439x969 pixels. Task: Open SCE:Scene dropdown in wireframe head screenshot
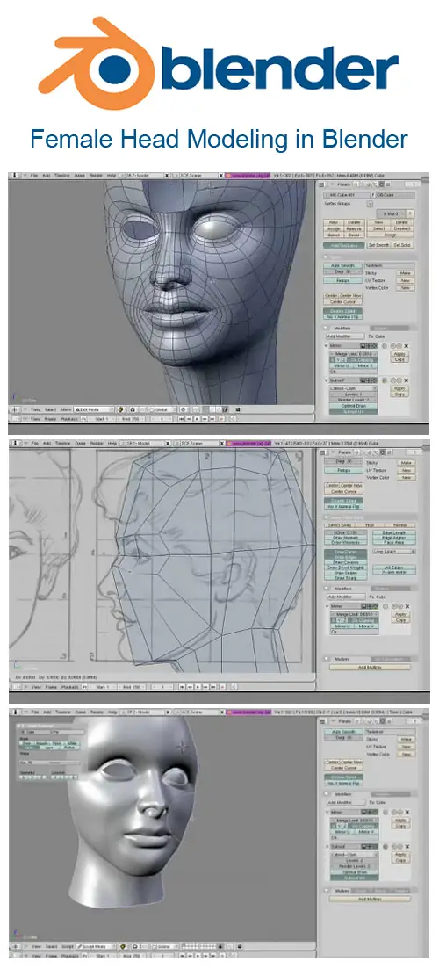pyautogui.click(x=198, y=176)
